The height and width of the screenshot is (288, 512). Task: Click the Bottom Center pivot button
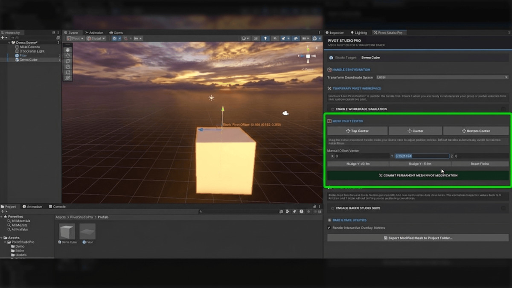[476, 131]
